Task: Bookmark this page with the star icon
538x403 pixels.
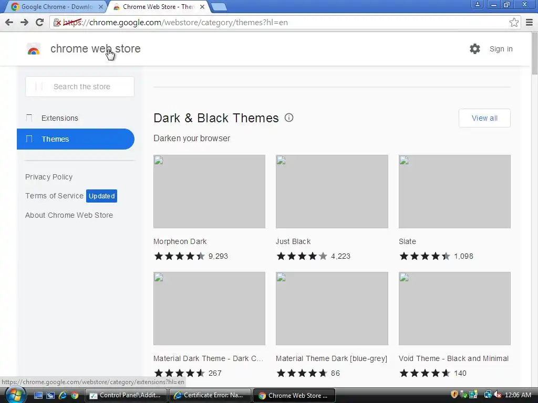Action: click(514, 23)
